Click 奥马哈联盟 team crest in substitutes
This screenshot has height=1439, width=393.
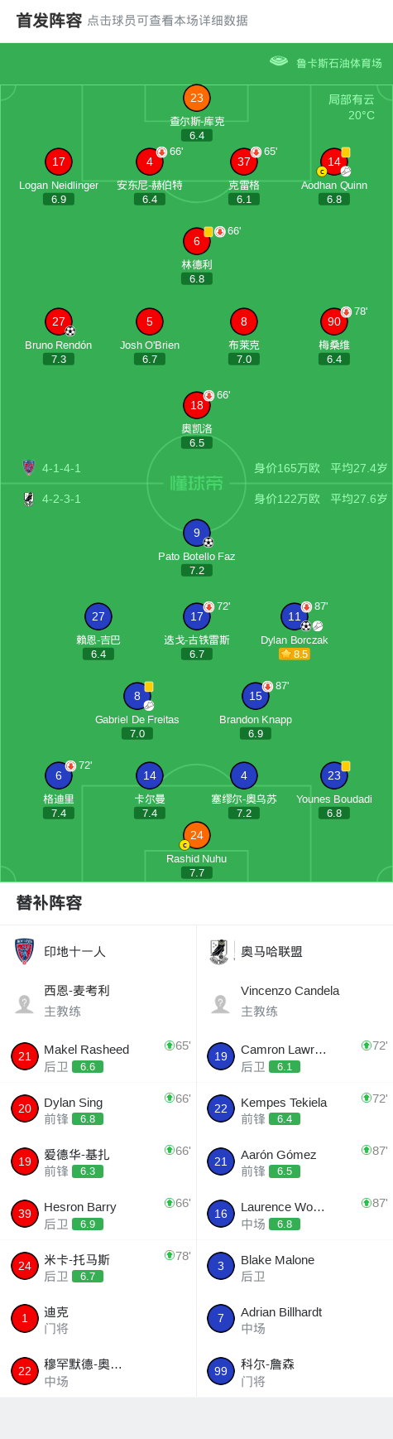pyautogui.click(x=219, y=951)
